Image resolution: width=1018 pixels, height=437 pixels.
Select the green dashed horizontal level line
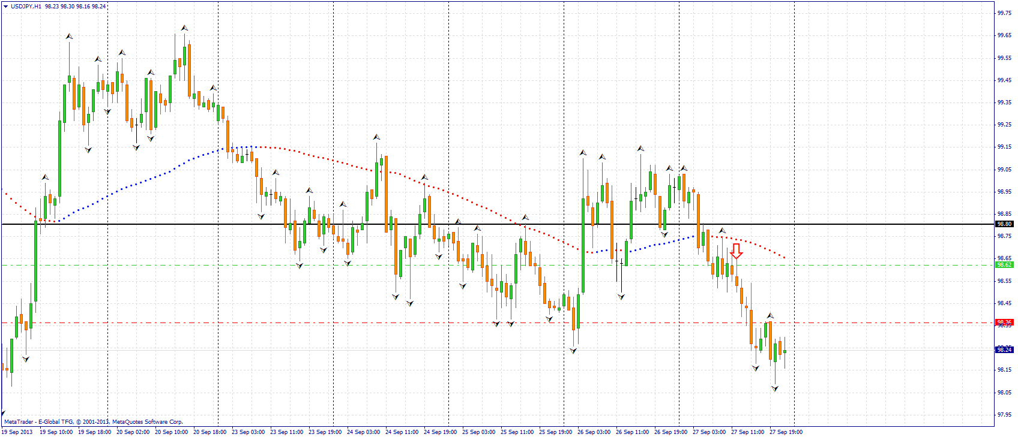click(x=498, y=265)
